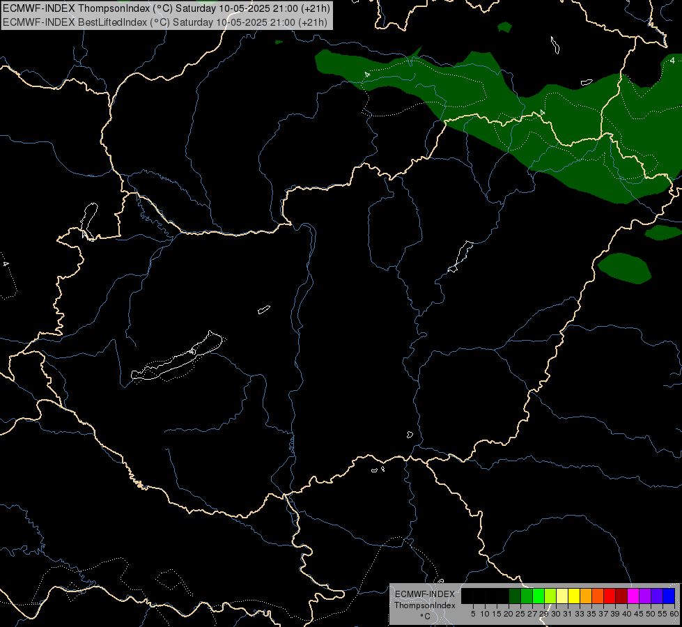Pick the yellow 31–33 legend swatch

[x=574, y=596]
